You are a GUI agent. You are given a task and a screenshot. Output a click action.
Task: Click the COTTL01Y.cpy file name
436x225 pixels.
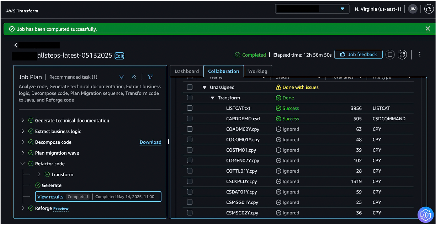click(241, 171)
